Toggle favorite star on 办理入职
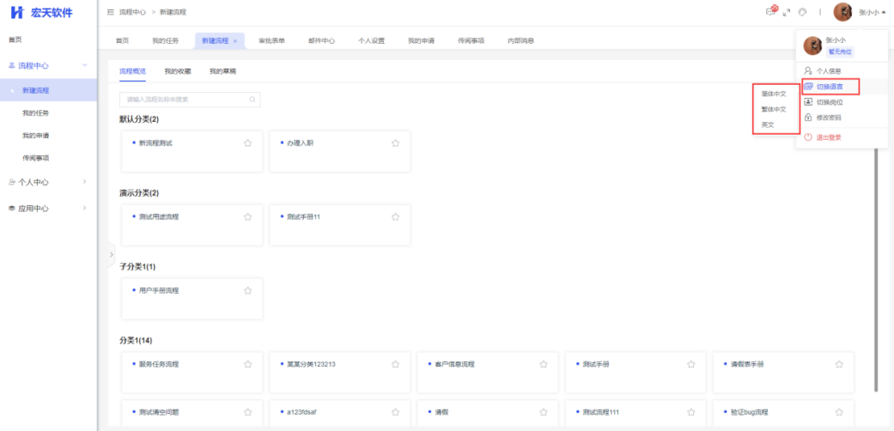Viewport: 894px width, 431px height. (x=395, y=143)
